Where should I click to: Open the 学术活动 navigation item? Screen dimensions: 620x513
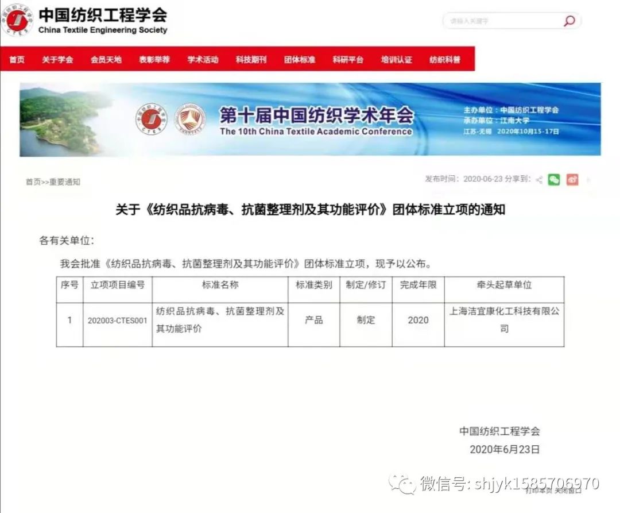point(203,60)
